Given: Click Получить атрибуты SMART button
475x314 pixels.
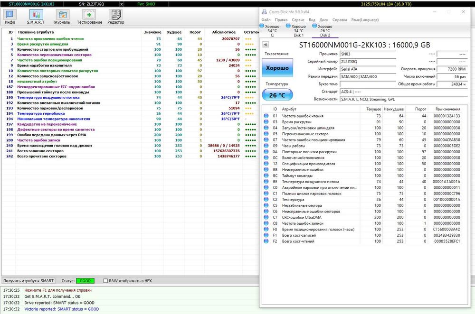Looking at the screenshot, I should coord(28,281).
